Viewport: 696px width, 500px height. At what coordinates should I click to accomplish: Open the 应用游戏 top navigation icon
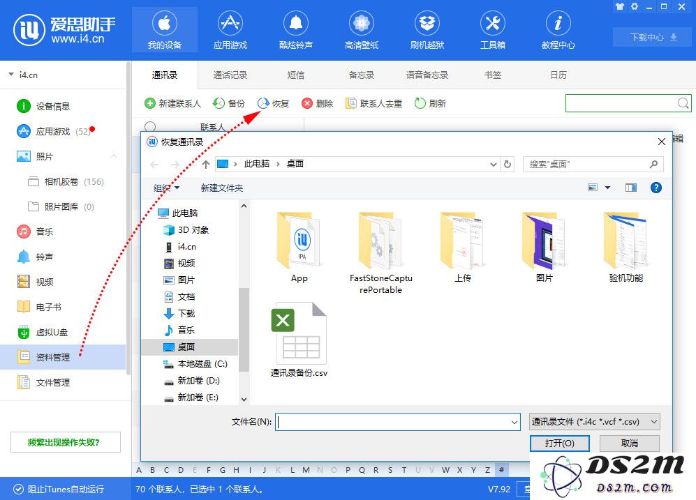[230, 30]
